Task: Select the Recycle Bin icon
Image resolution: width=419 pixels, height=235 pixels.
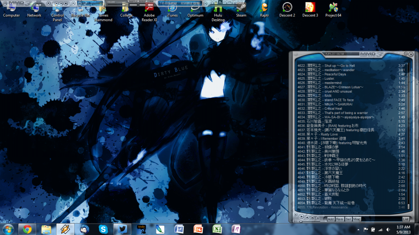Action: 80,10
